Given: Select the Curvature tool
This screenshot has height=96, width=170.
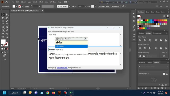Looking at the screenshot, I should (7, 18).
